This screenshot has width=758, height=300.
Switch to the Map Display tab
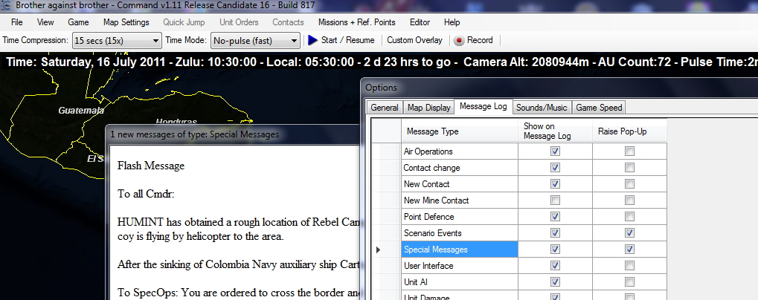[x=428, y=108]
